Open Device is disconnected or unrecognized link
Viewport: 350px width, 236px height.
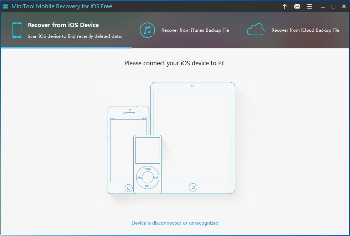pyautogui.click(x=175, y=223)
